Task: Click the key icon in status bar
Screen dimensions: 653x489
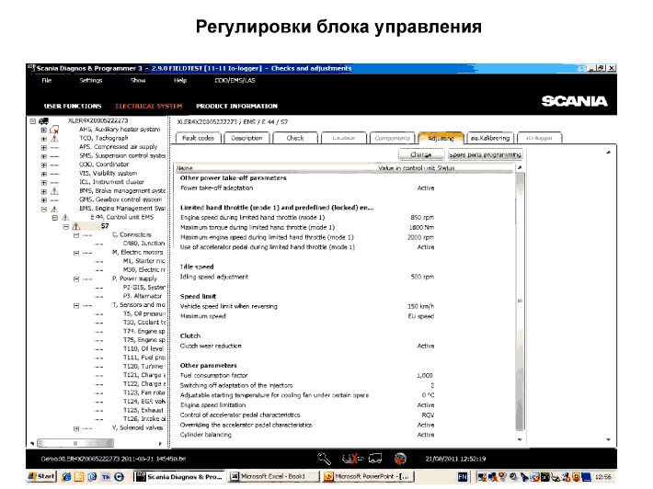Action: click(x=324, y=457)
